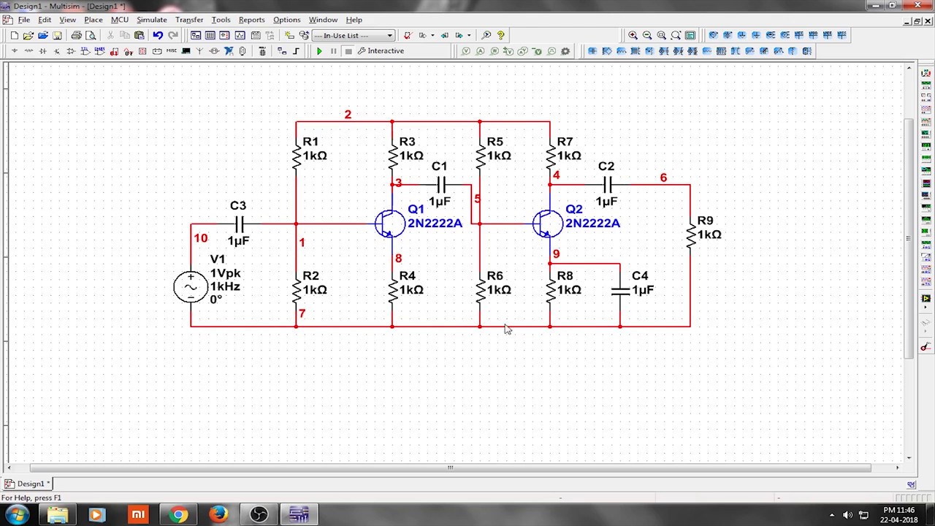Click the horizontal scrollbar thumb
The image size is (935, 526).
coord(451,468)
